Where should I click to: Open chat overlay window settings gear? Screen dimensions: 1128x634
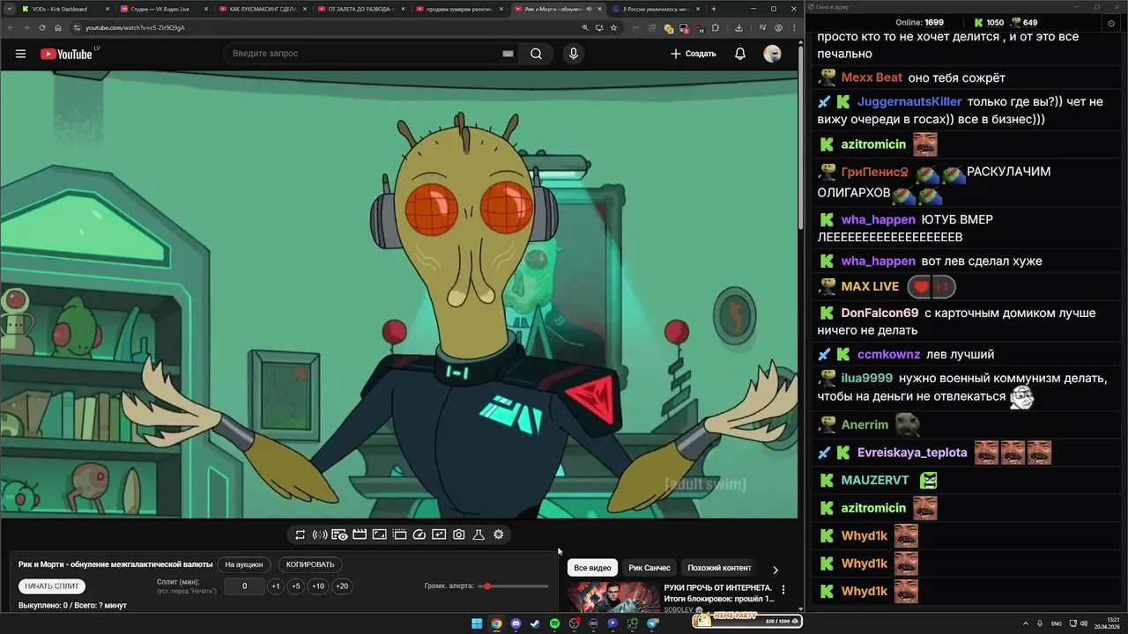point(1110,23)
